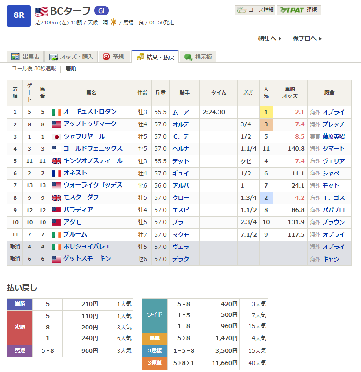Open trainer 藤原英昭 link
This screenshot has height=372, width=361.
click(x=333, y=137)
